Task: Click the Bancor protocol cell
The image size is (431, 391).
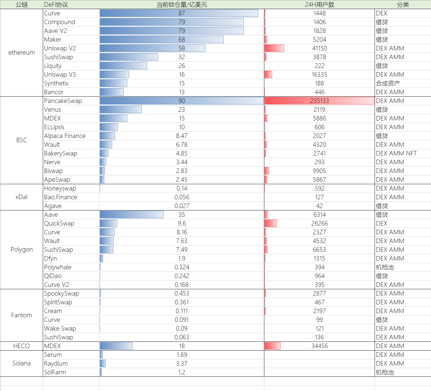Action: (71, 92)
